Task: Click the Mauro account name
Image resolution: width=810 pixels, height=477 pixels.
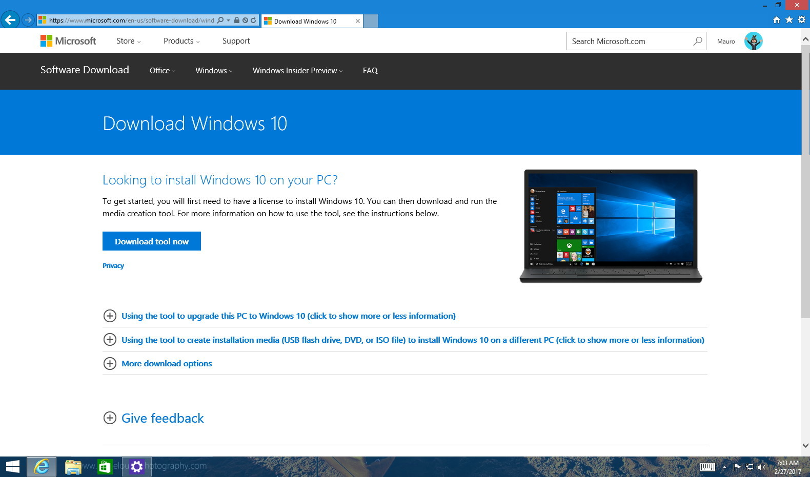Action: pyautogui.click(x=726, y=41)
